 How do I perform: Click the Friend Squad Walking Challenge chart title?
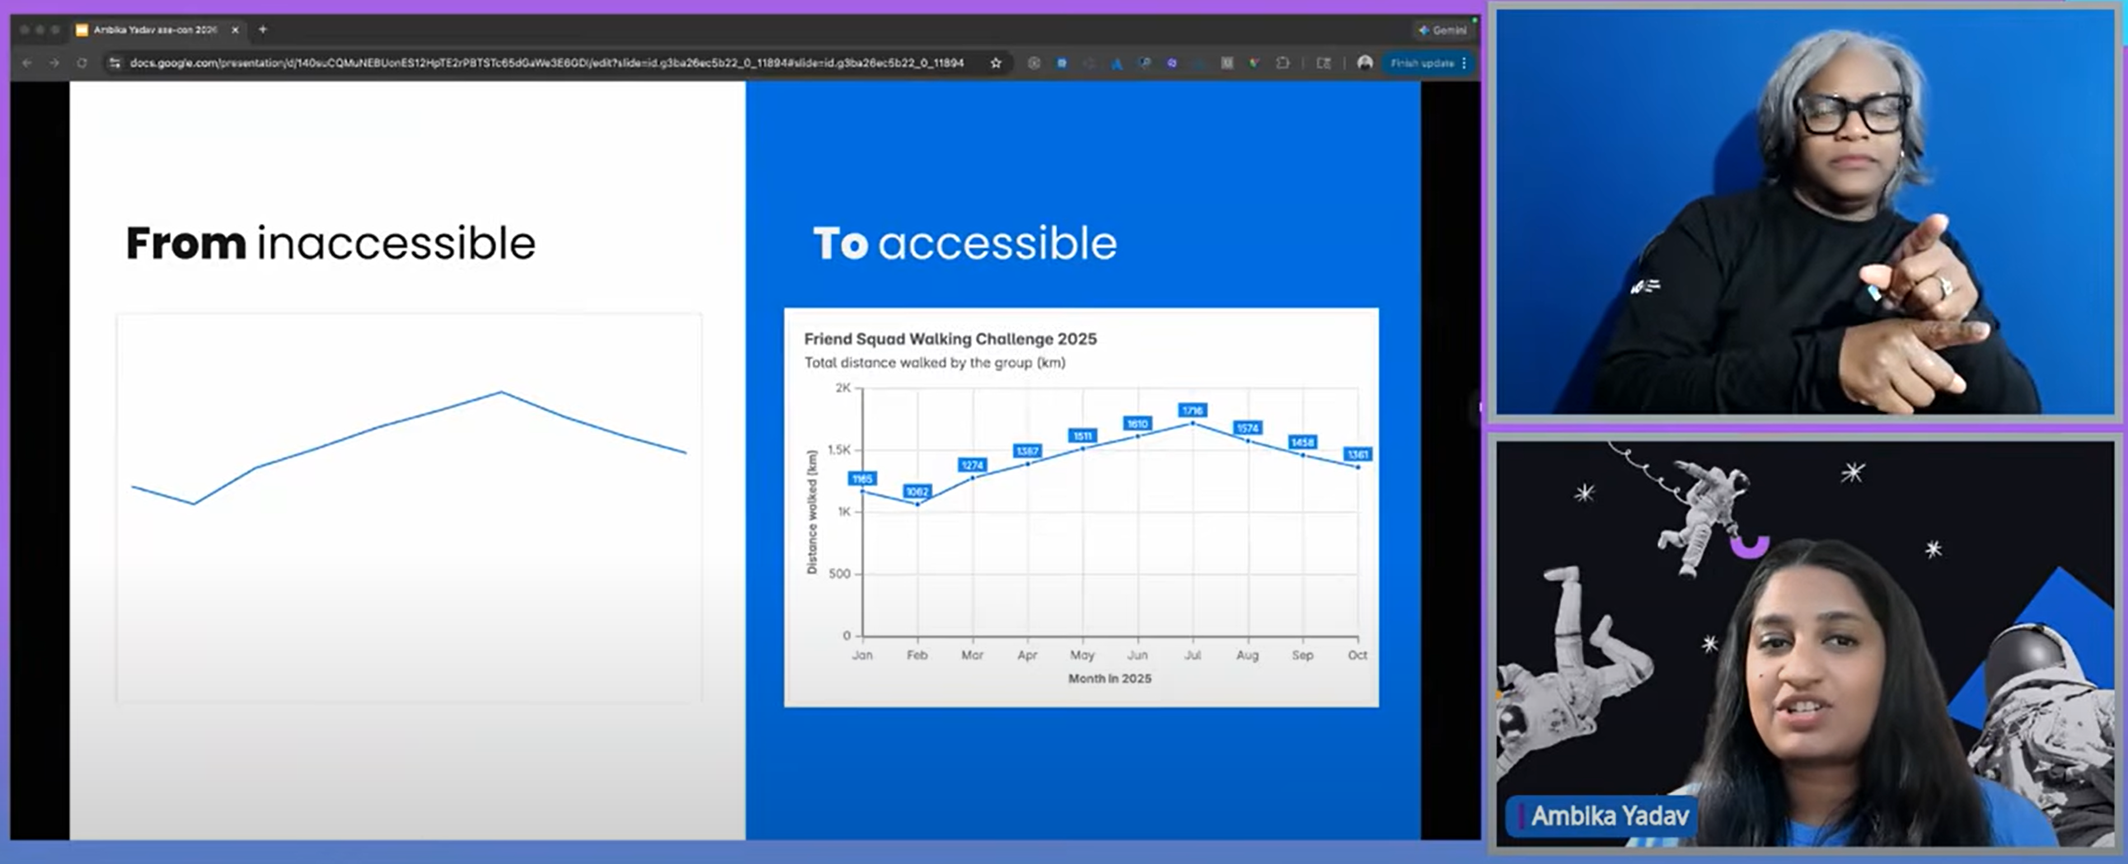point(950,339)
